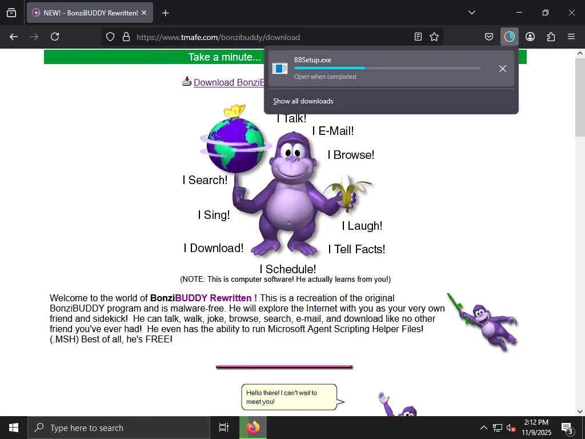Bookmark this page with the star
This screenshot has height=439, width=585.
pyautogui.click(x=434, y=37)
